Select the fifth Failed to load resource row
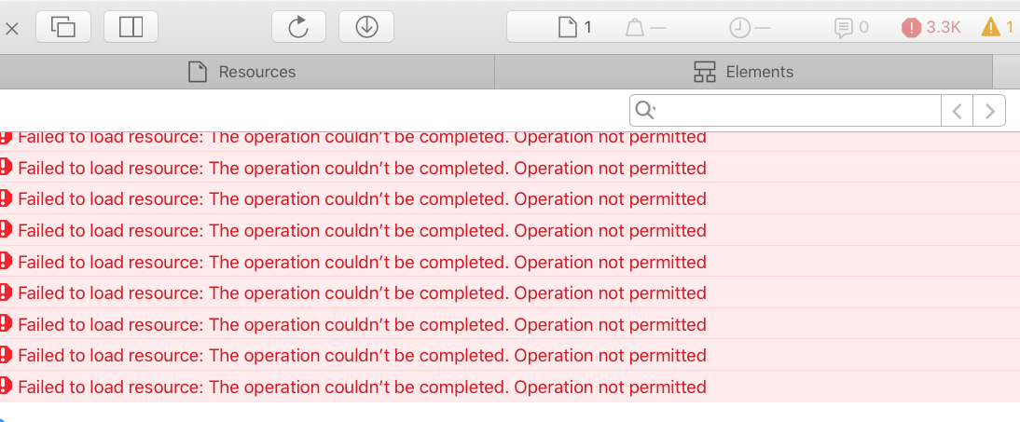 (x=510, y=262)
